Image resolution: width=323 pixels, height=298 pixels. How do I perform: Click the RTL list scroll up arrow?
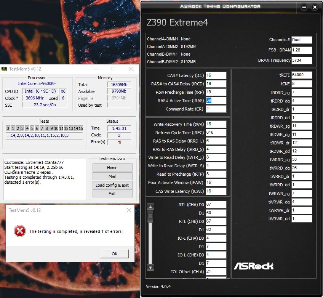150,207
